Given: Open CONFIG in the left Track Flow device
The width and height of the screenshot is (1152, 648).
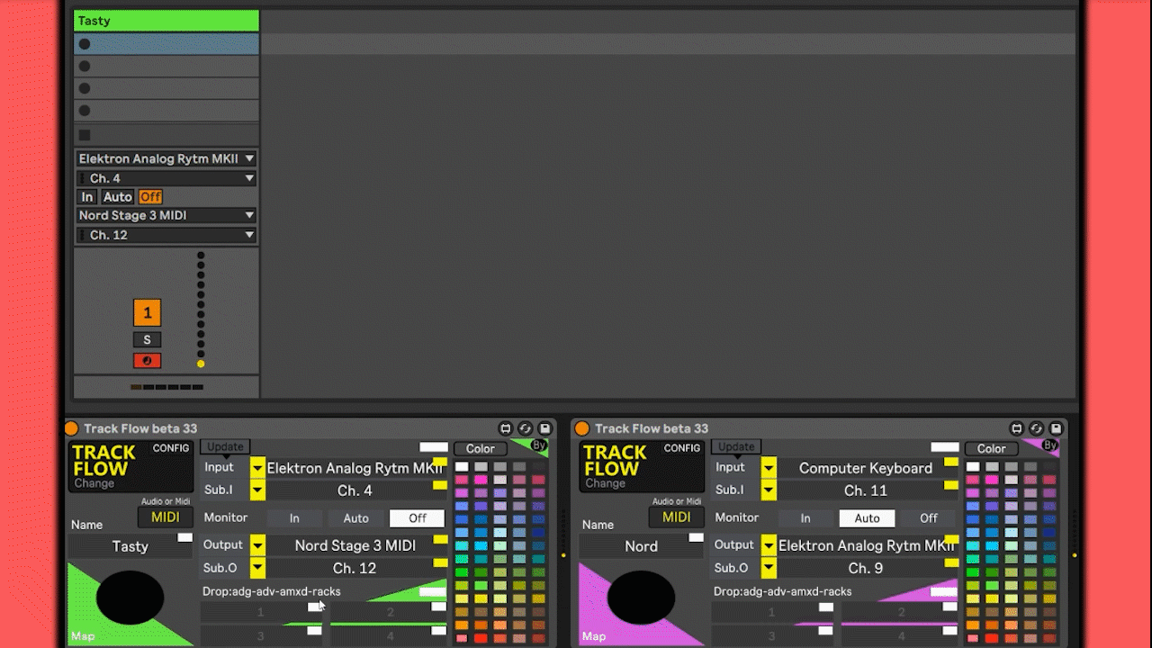Looking at the screenshot, I should pos(171,448).
